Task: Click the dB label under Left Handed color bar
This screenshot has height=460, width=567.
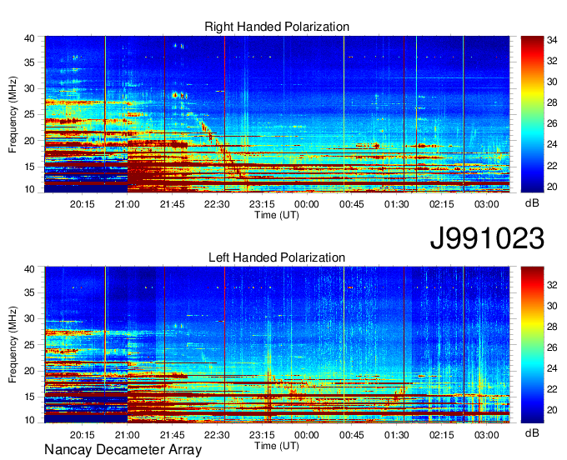Action: tap(532, 432)
